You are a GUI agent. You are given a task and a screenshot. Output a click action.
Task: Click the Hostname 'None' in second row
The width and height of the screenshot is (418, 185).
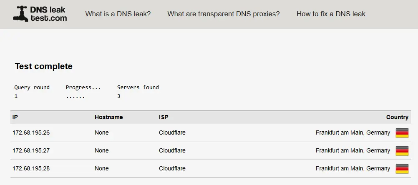pos(101,151)
